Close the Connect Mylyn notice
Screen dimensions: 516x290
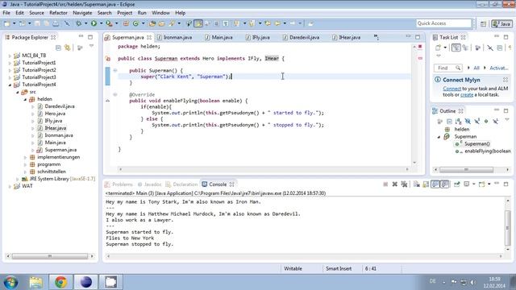[x=506, y=80]
